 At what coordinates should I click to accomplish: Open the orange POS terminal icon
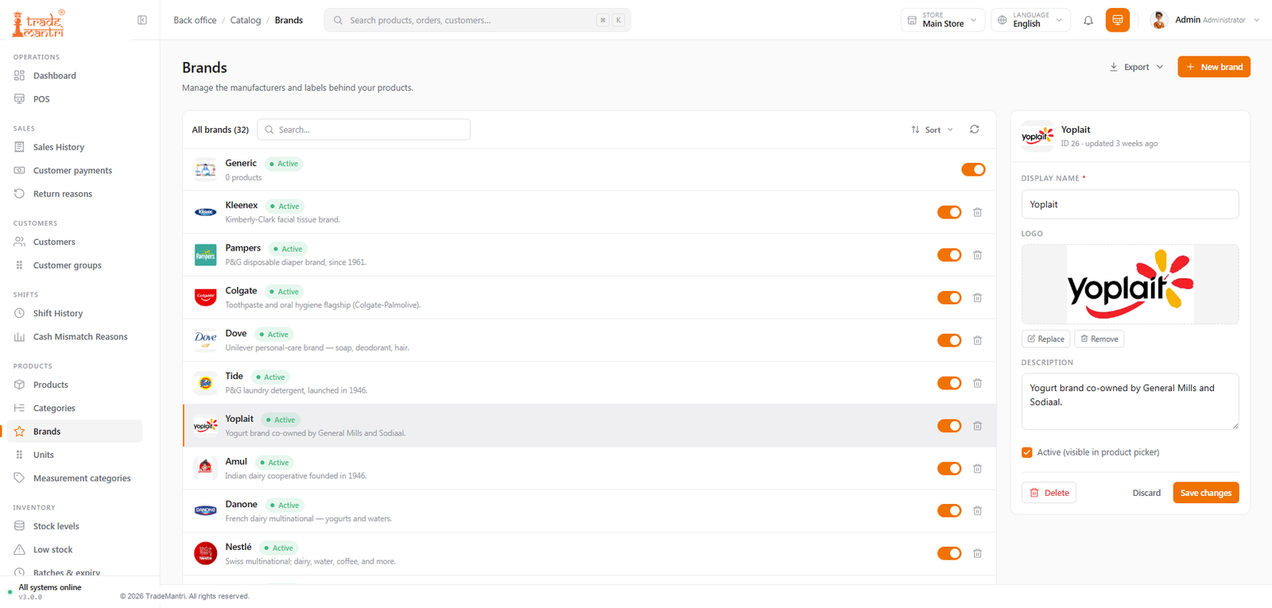(x=1118, y=20)
